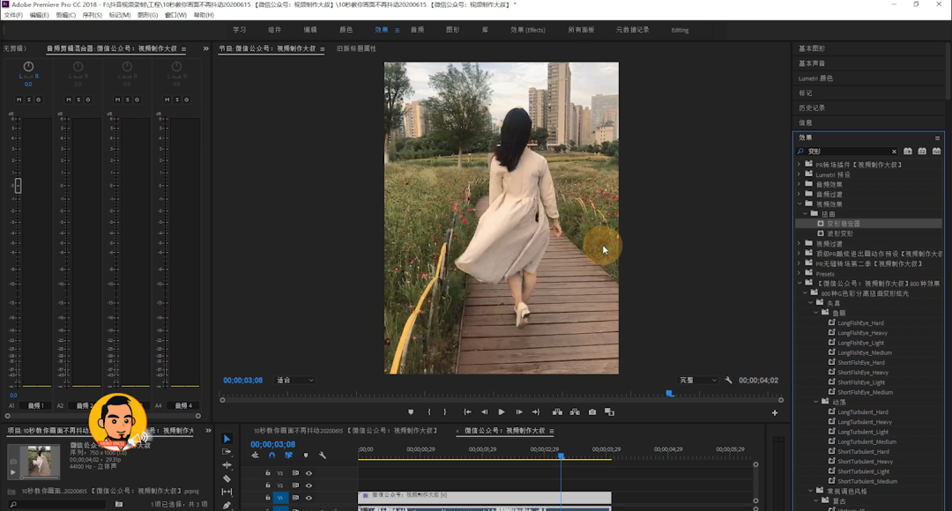Mark Out point with brace icon
The image size is (952, 511).
coord(445,412)
